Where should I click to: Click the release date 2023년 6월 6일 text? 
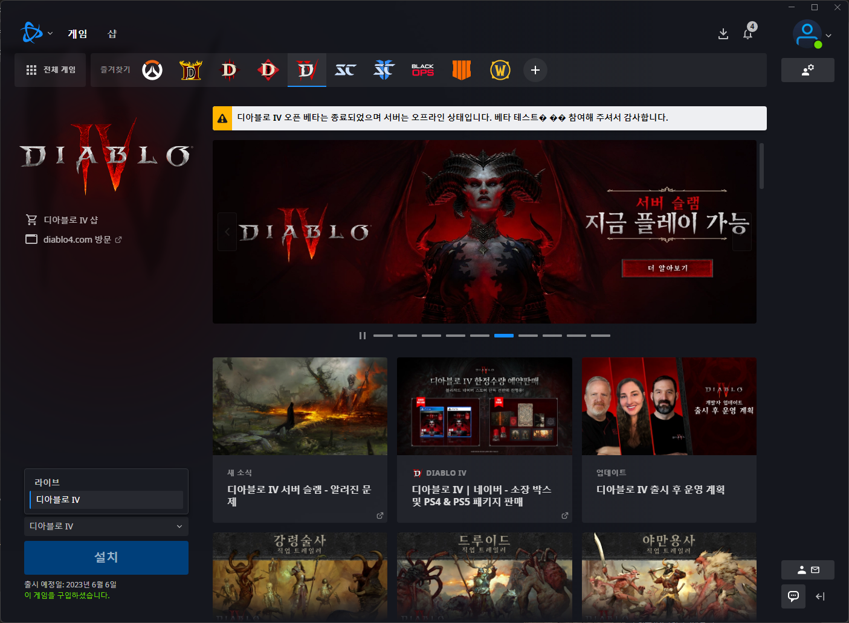91,584
